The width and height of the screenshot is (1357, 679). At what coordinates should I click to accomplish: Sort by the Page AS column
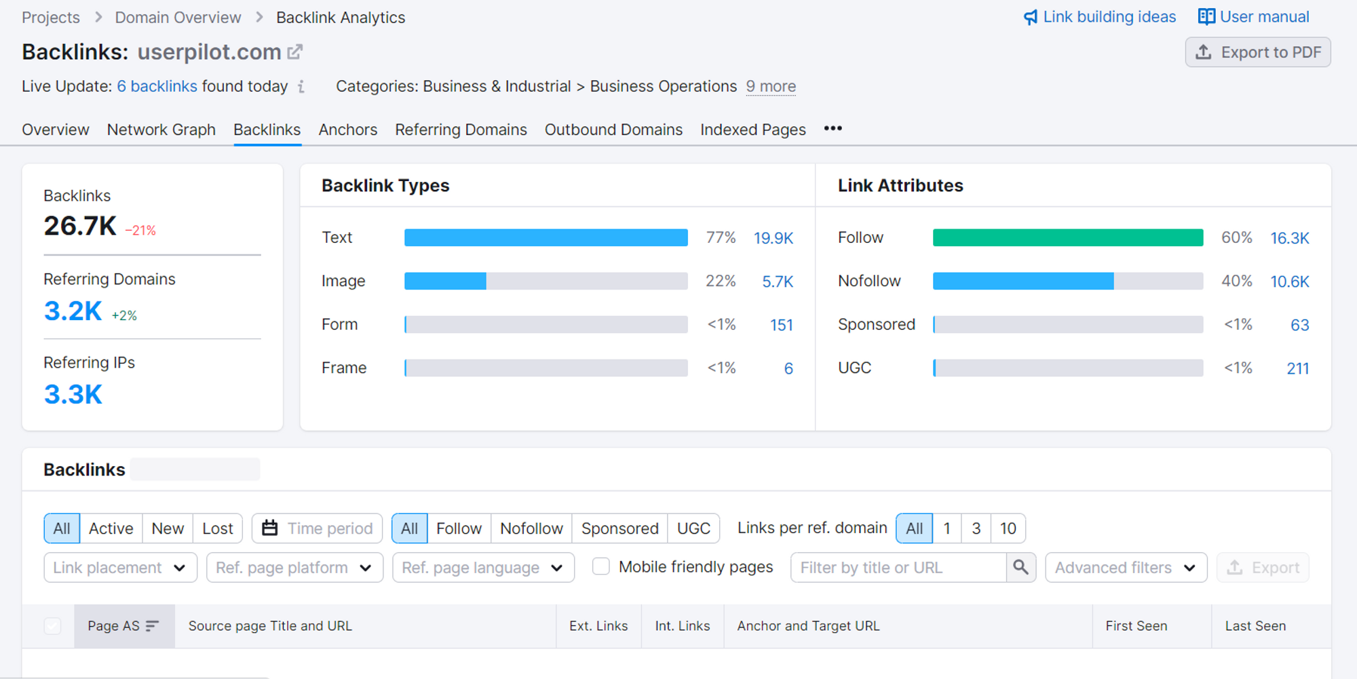[124, 625]
